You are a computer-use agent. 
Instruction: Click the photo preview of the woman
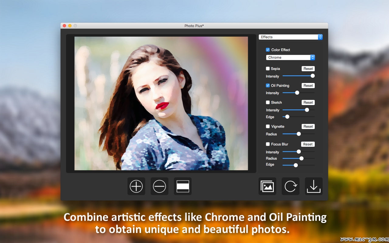tap(161, 103)
